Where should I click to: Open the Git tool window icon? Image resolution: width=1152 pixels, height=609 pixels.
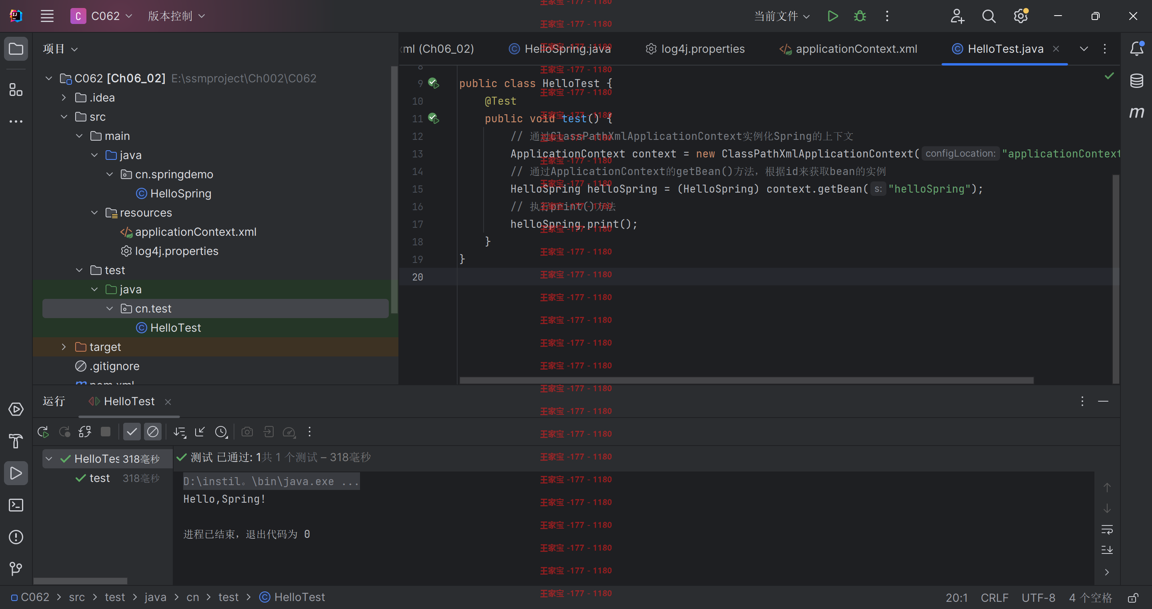(16, 569)
